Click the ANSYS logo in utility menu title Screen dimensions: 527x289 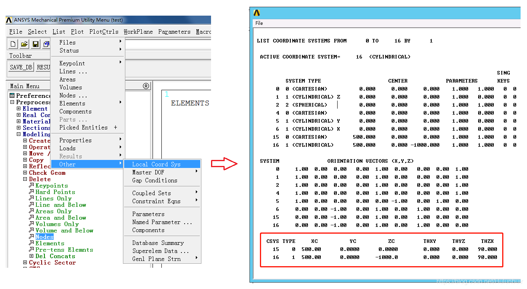click(x=9, y=20)
